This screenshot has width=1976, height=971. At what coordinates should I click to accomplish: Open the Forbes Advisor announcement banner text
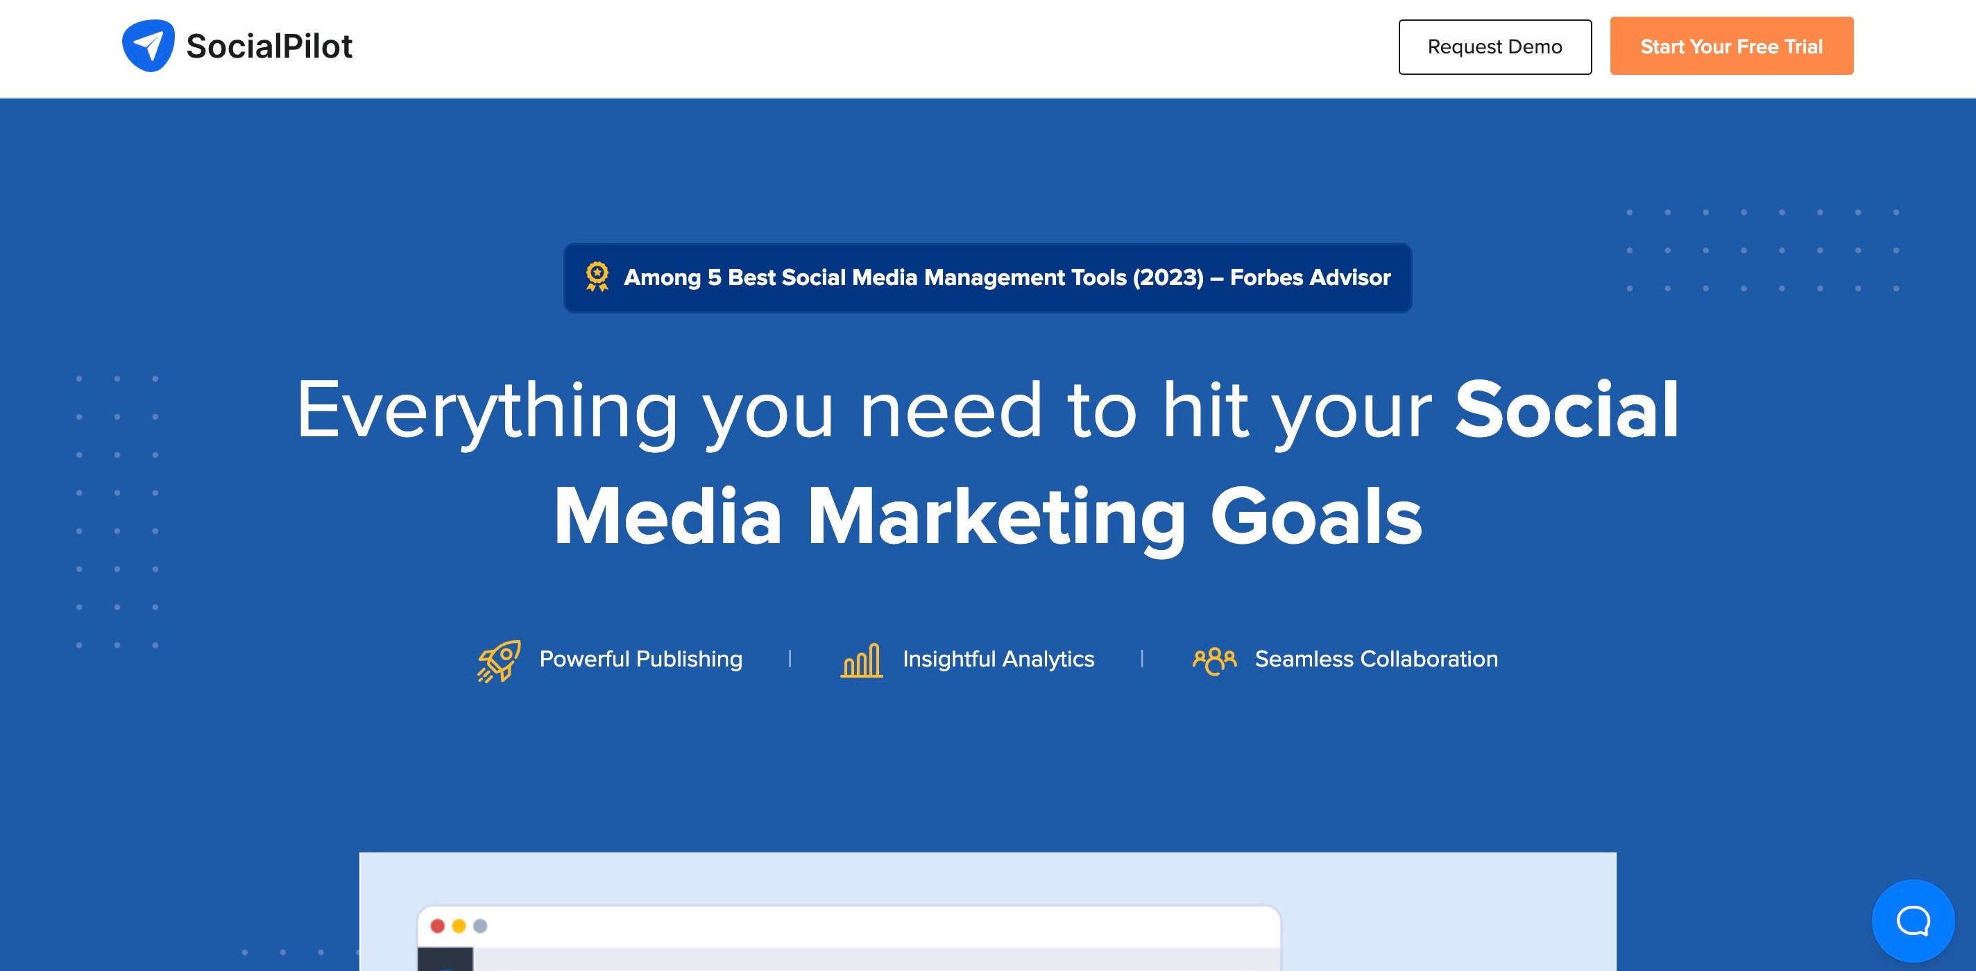click(1007, 277)
